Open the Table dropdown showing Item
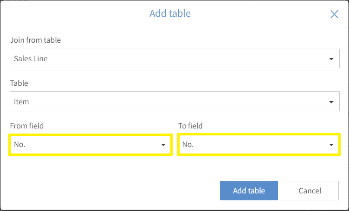 [x=174, y=102]
